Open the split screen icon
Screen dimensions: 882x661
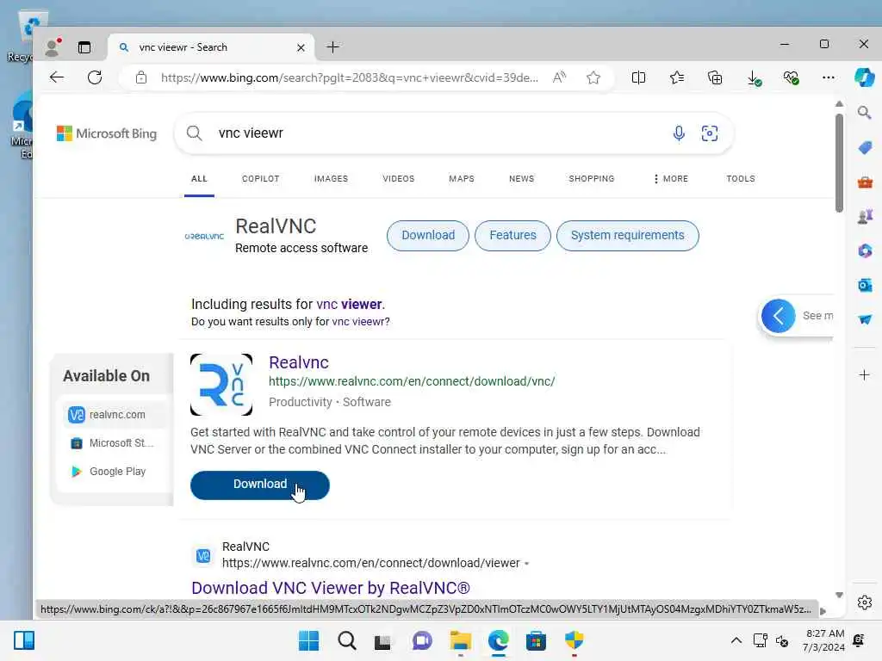(638, 77)
